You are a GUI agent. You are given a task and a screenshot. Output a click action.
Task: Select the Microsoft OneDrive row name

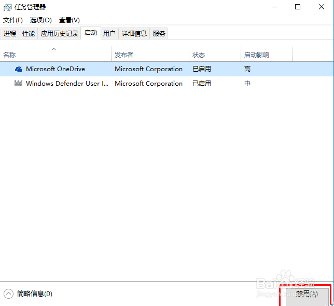(55, 69)
